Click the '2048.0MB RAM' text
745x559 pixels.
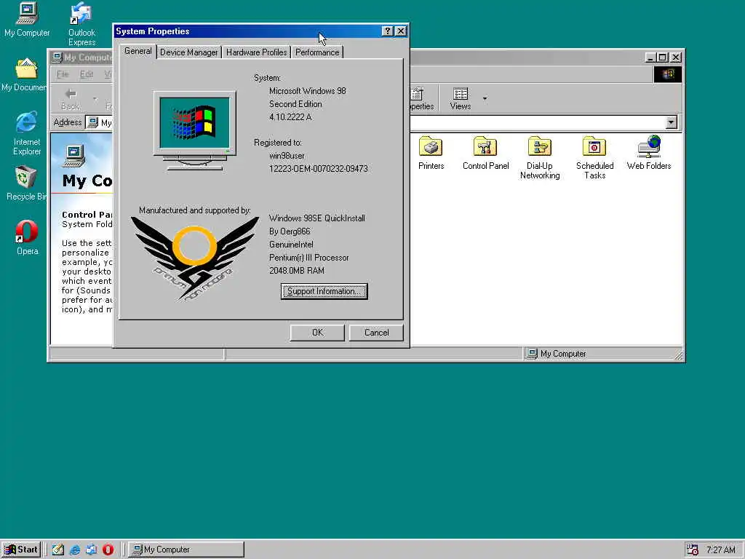297,271
